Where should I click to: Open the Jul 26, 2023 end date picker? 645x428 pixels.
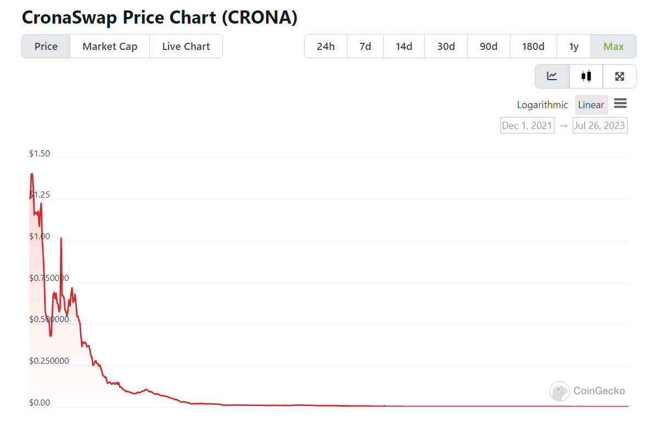599,126
